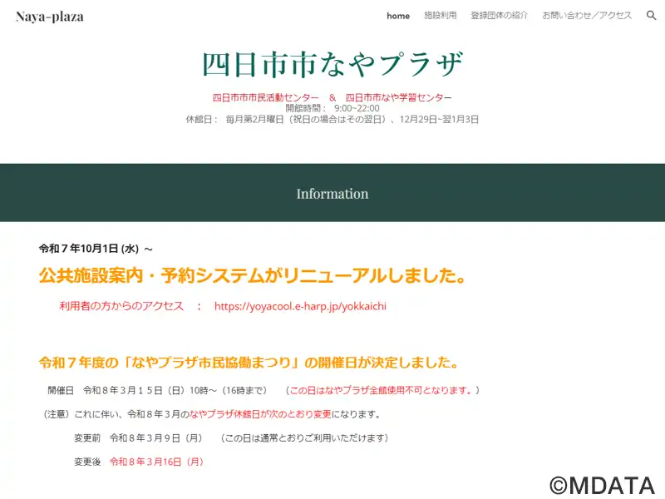Click the 開館時間 9:00~22:00 text
This screenshot has width=665, height=499.
(332, 108)
